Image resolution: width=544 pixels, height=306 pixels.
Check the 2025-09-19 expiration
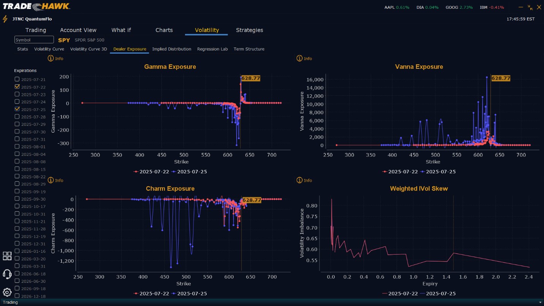(x=17, y=191)
